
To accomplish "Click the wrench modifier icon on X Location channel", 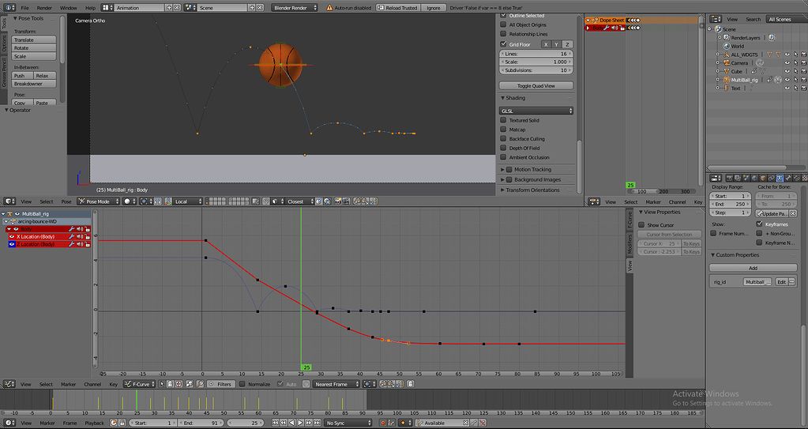I will click(x=72, y=237).
